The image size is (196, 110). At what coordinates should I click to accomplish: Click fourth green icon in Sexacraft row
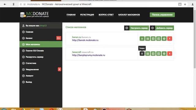[159, 54]
